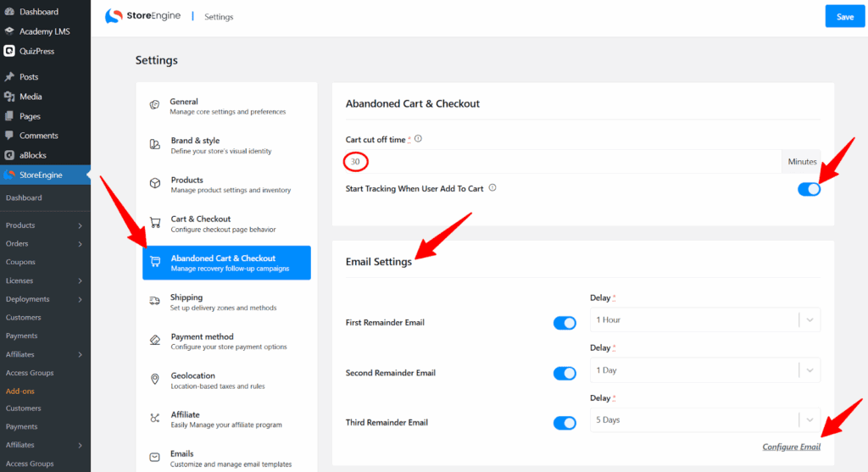Open the Emails settings tab
The height and width of the screenshot is (472, 868).
[226, 458]
